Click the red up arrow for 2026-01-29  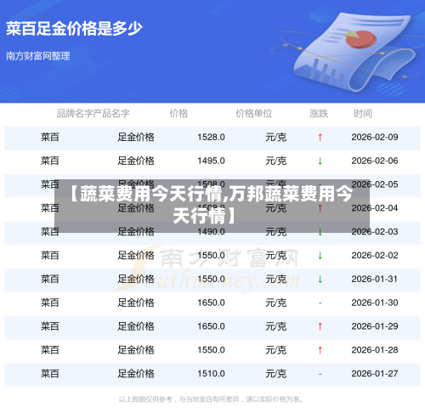tap(320, 326)
